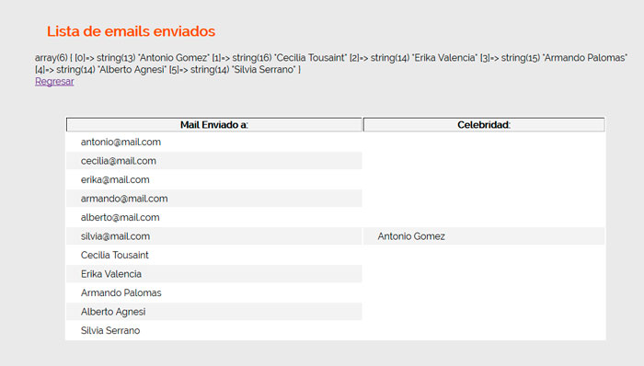Click the 'Lista de emails enviados' heading
644x366 pixels.
131,31
